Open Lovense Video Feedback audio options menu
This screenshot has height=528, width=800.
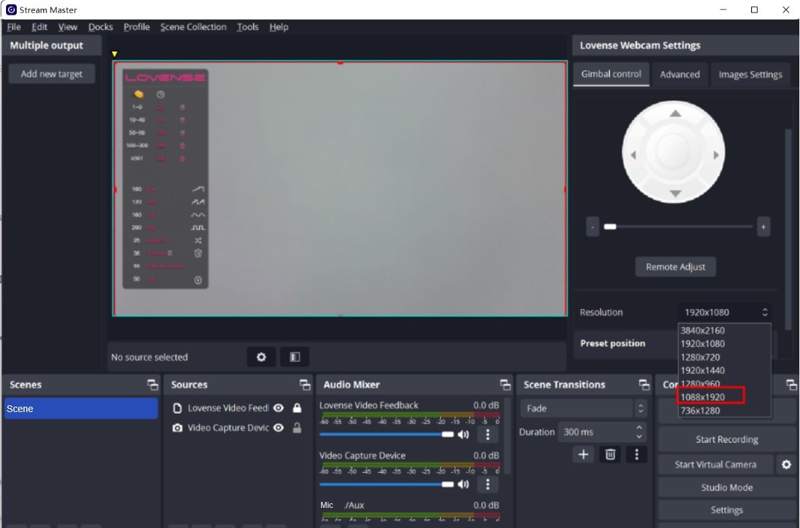[487, 435]
